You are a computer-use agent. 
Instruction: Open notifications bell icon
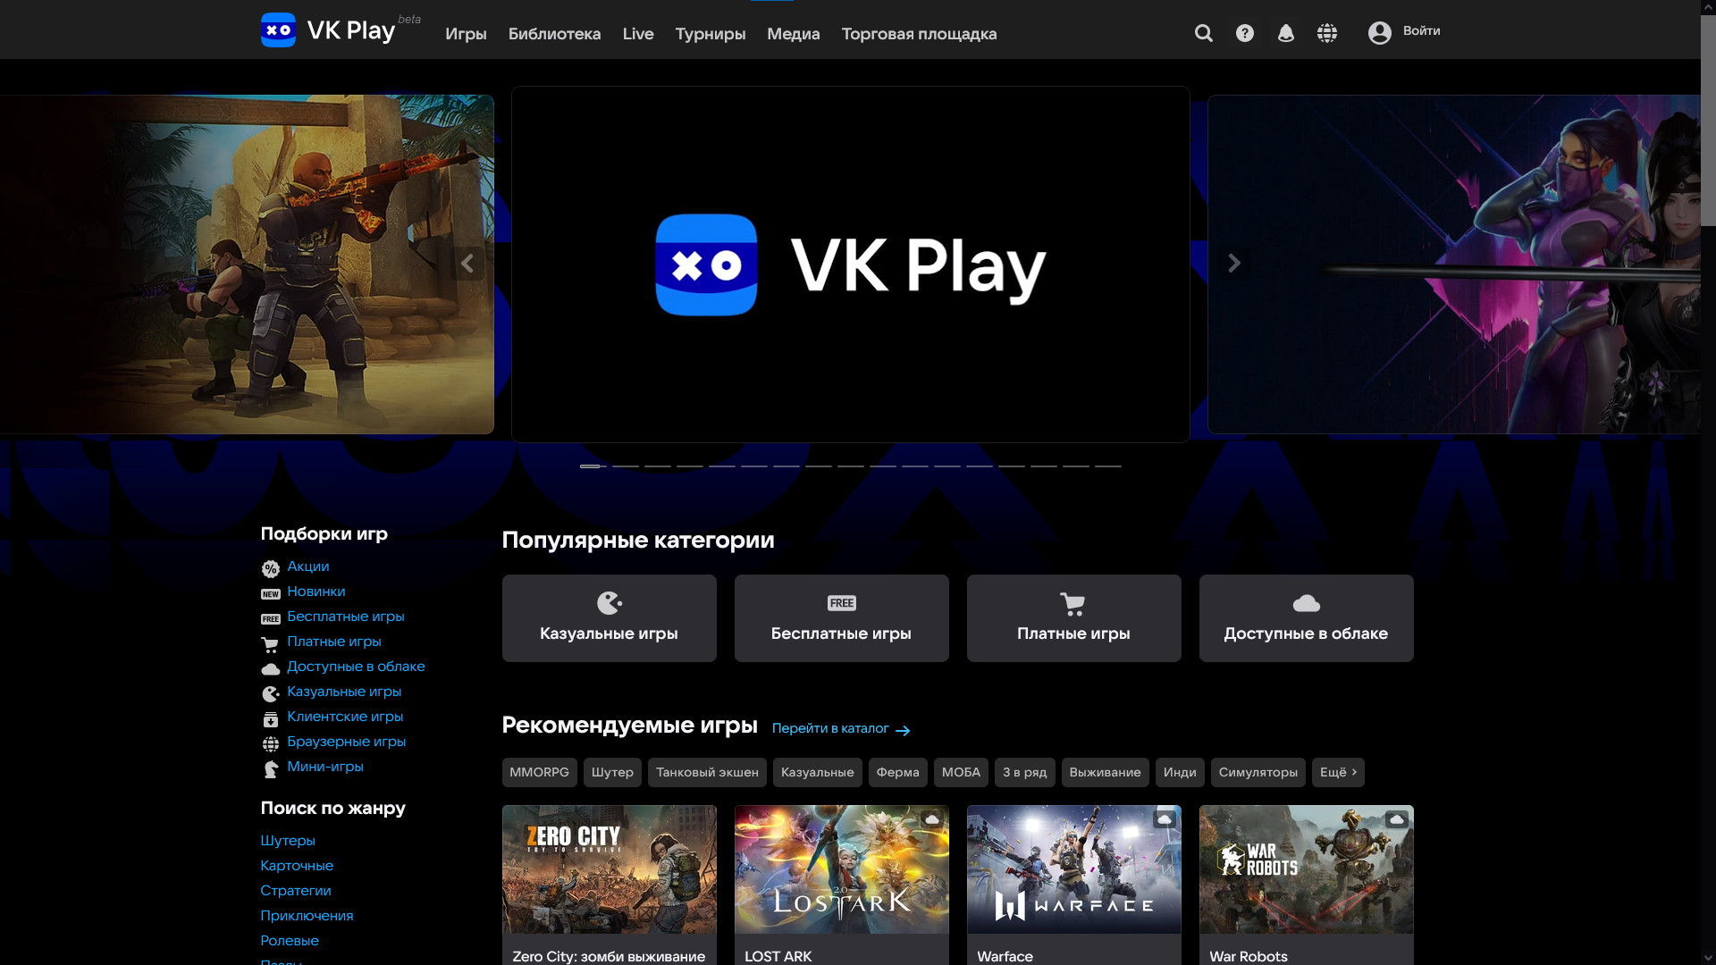pyautogui.click(x=1285, y=33)
